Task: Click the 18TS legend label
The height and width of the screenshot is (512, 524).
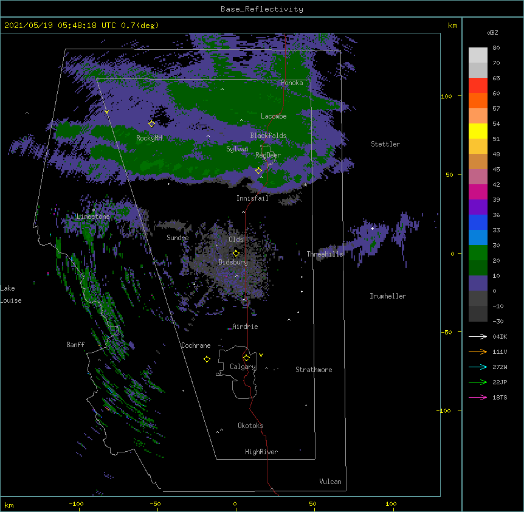Action: 500,397
